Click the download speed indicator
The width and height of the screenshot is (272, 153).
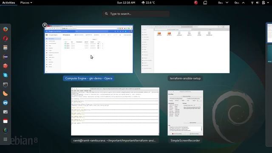pyautogui.click(x=223, y=3)
